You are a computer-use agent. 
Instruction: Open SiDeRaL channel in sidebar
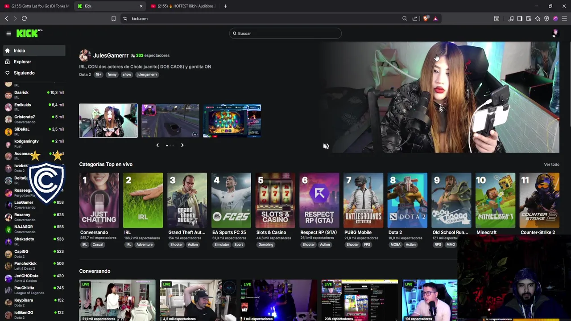(34, 132)
